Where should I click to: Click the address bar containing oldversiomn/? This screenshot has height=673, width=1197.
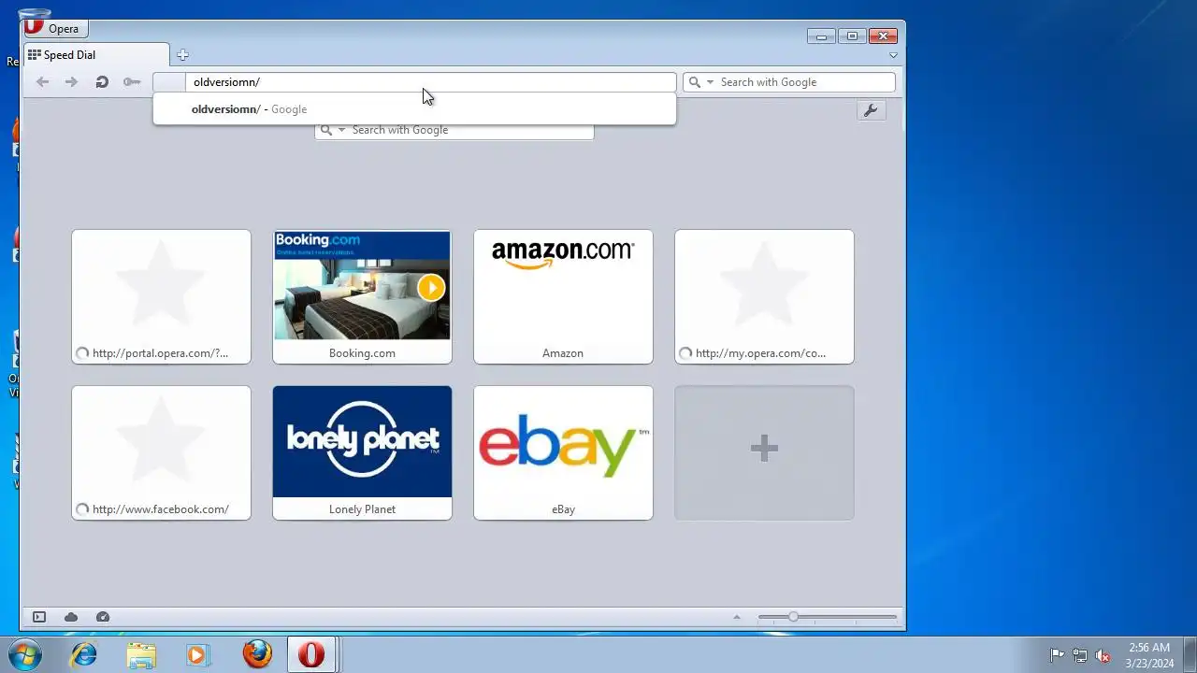point(430,82)
